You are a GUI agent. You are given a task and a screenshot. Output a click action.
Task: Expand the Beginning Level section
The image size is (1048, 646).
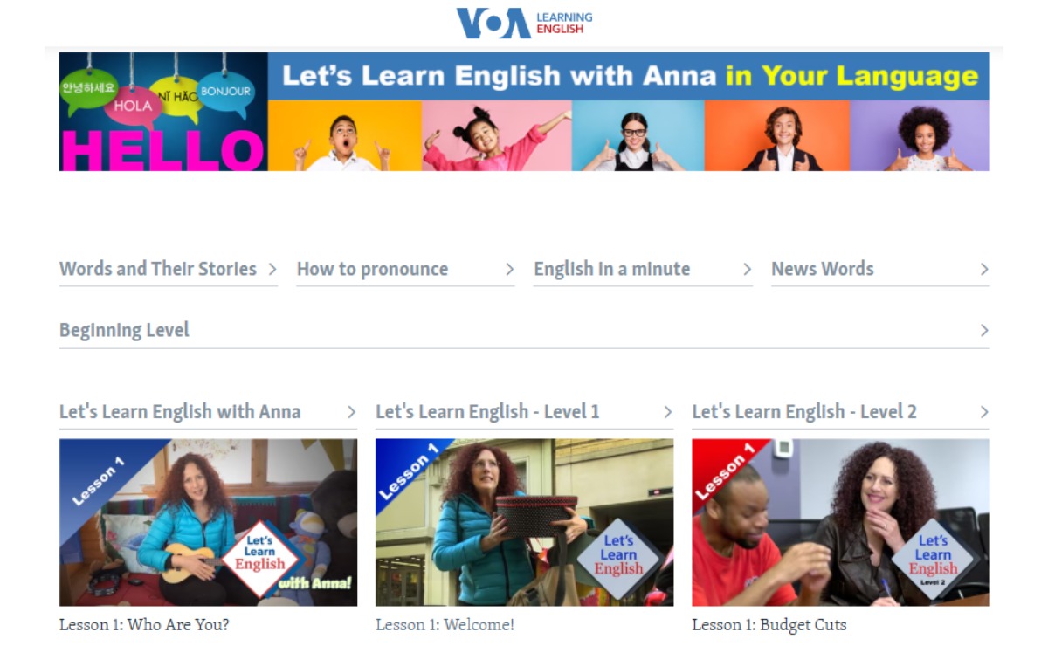pos(125,330)
